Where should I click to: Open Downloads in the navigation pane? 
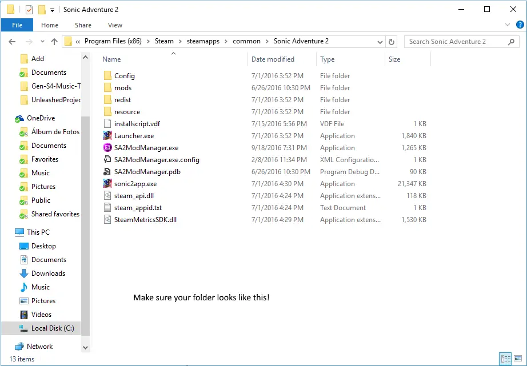tap(48, 274)
